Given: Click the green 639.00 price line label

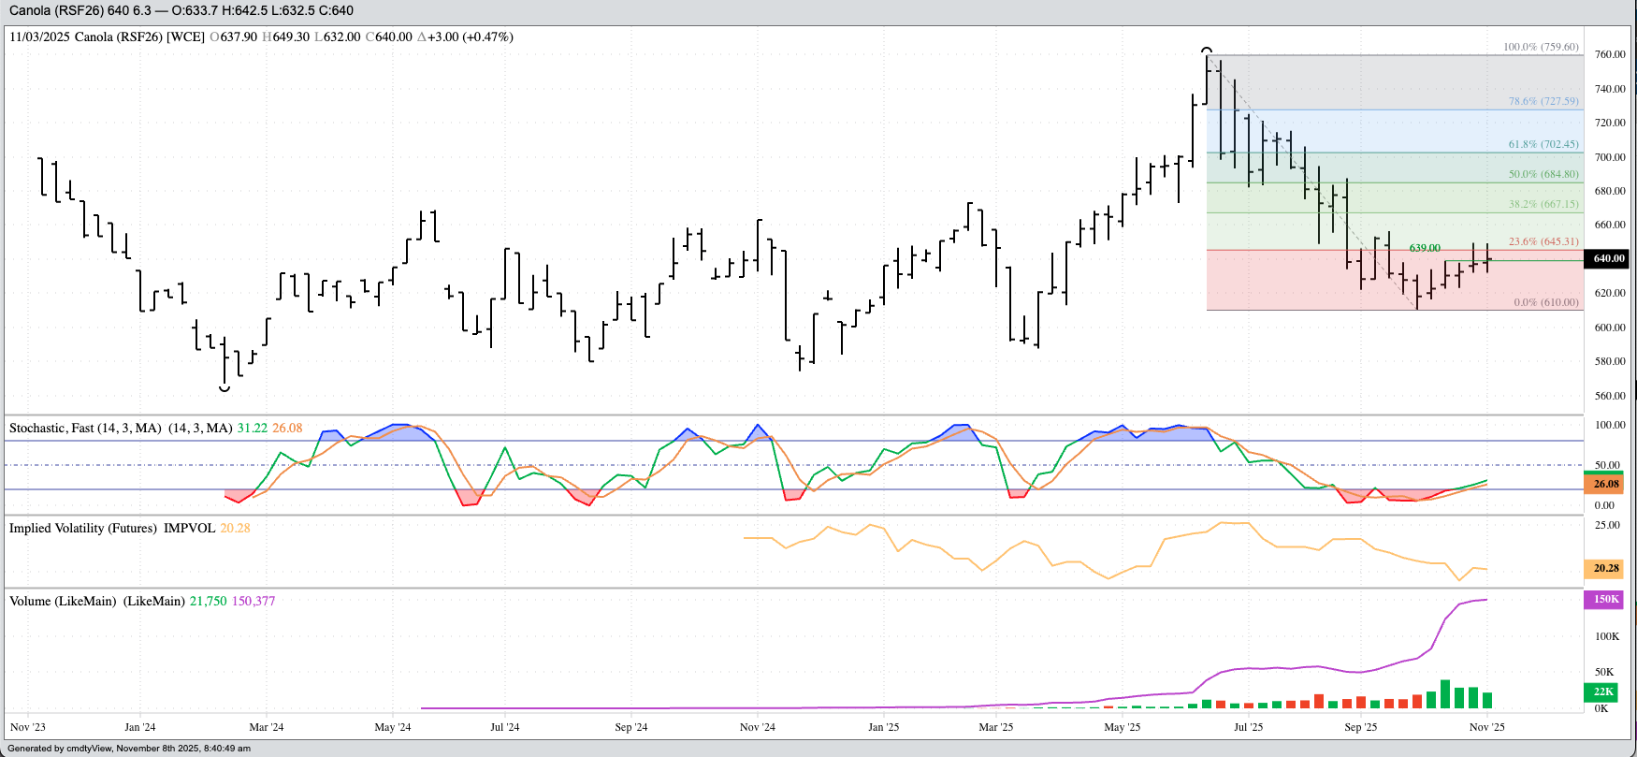Looking at the screenshot, I should tap(1424, 248).
